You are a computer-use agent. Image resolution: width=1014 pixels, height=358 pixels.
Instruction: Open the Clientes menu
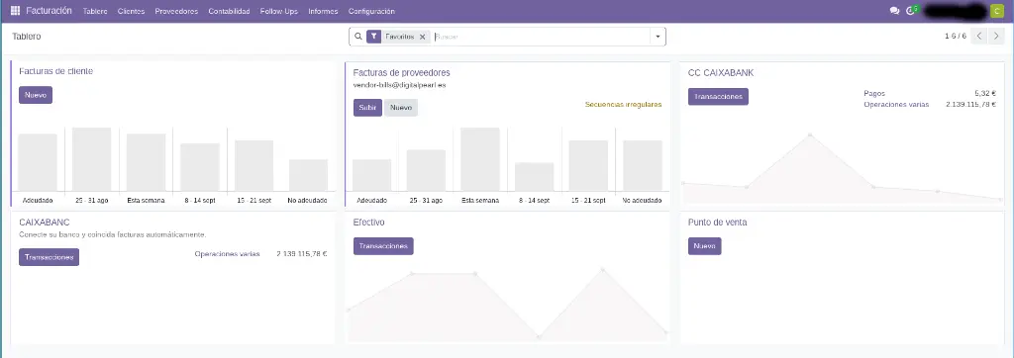pos(132,11)
